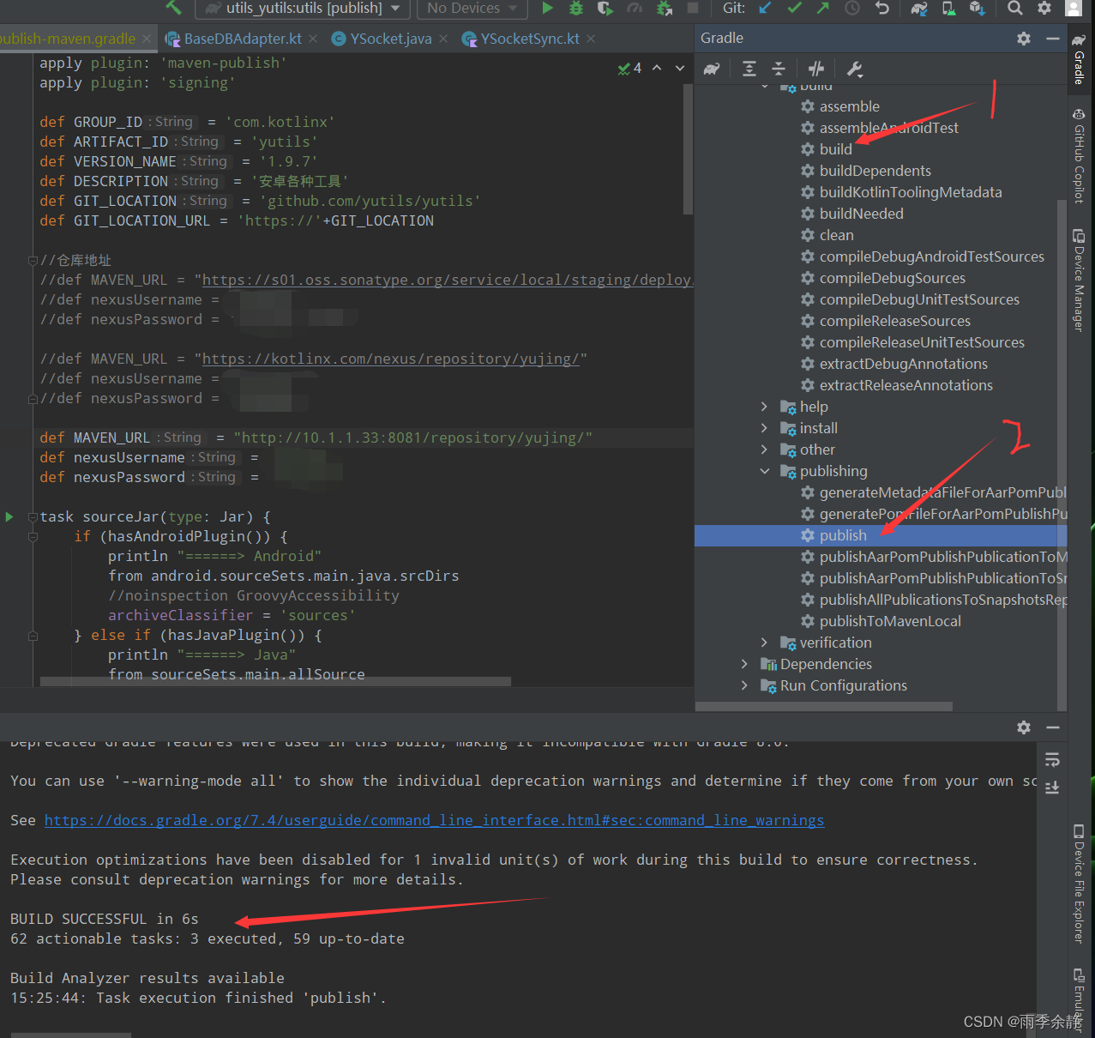Open Gradle build settings wrench icon
1095x1038 pixels.
tap(854, 69)
